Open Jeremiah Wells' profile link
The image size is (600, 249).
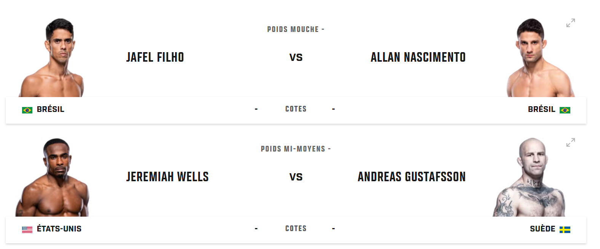[x=168, y=177]
